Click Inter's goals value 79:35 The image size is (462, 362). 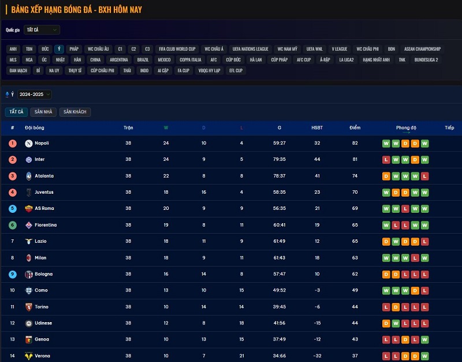[280, 160]
